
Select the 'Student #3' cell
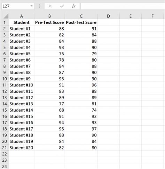22,41
